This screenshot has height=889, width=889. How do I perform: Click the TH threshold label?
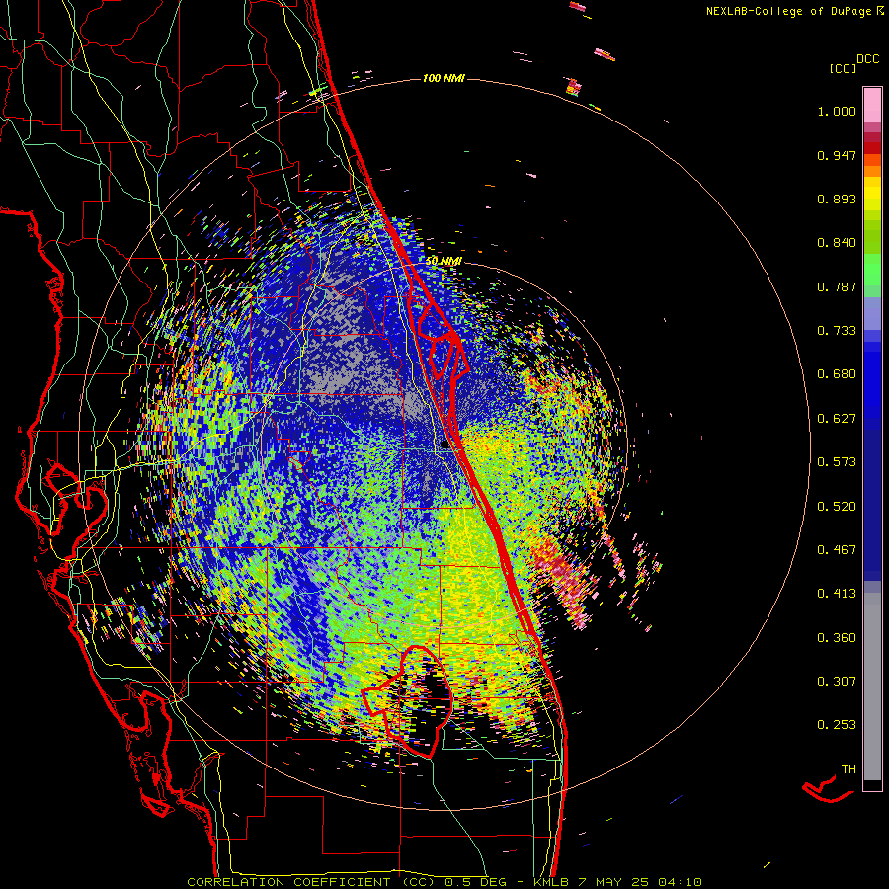click(x=849, y=769)
